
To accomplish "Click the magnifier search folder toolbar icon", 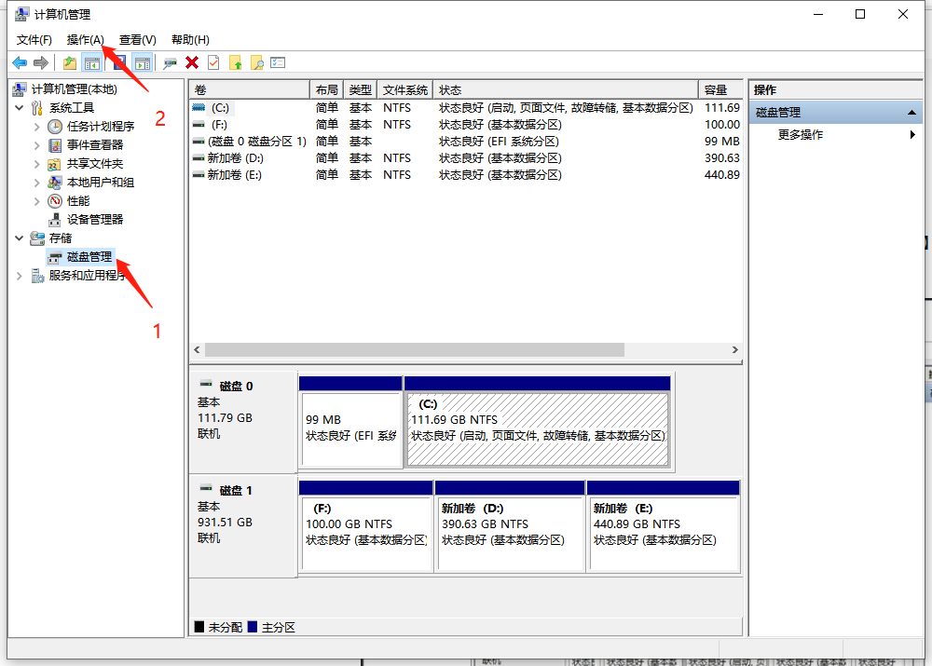I will click(256, 62).
